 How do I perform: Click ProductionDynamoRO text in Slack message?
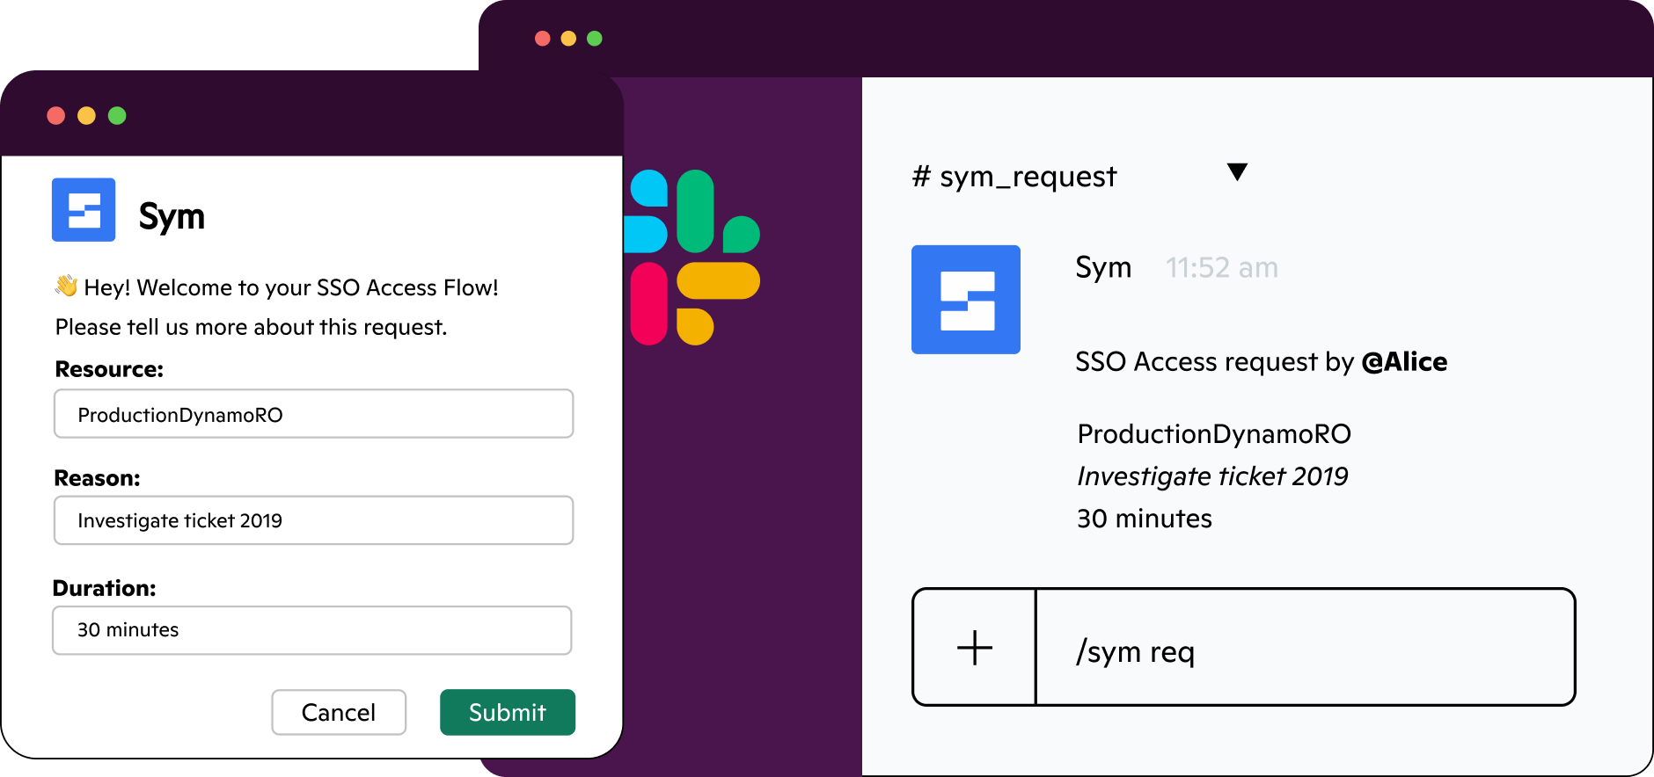[1214, 434]
